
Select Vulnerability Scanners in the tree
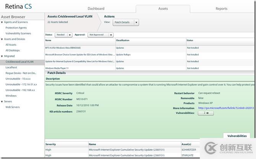pyautogui.click(x=18, y=33)
